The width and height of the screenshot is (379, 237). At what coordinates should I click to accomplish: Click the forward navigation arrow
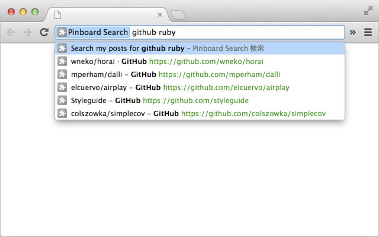coord(27,32)
